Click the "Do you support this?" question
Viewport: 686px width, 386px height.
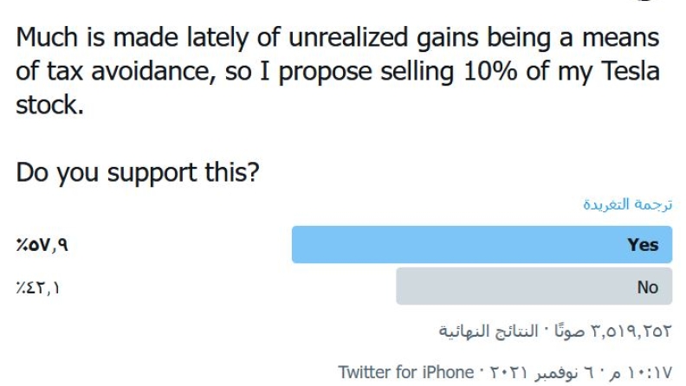[138, 172]
